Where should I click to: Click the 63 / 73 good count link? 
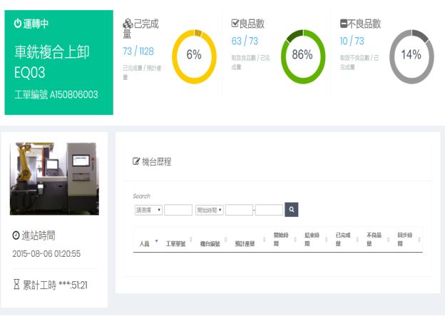click(x=245, y=41)
